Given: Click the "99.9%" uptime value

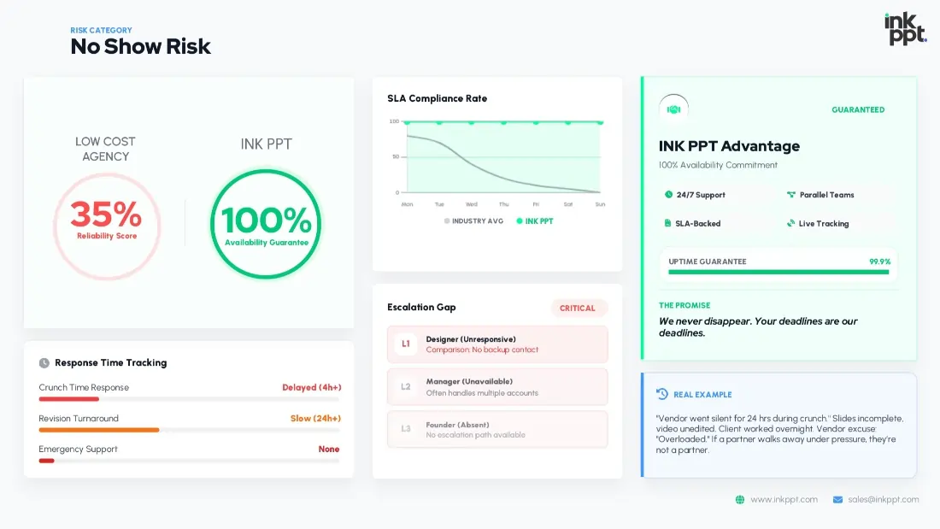Looking at the screenshot, I should [x=880, y=262].
